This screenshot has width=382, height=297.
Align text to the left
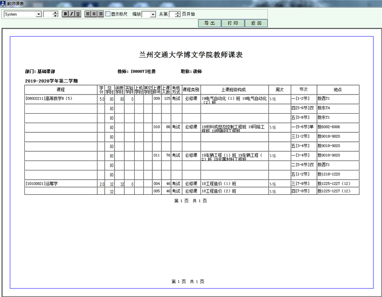(88, 14)
